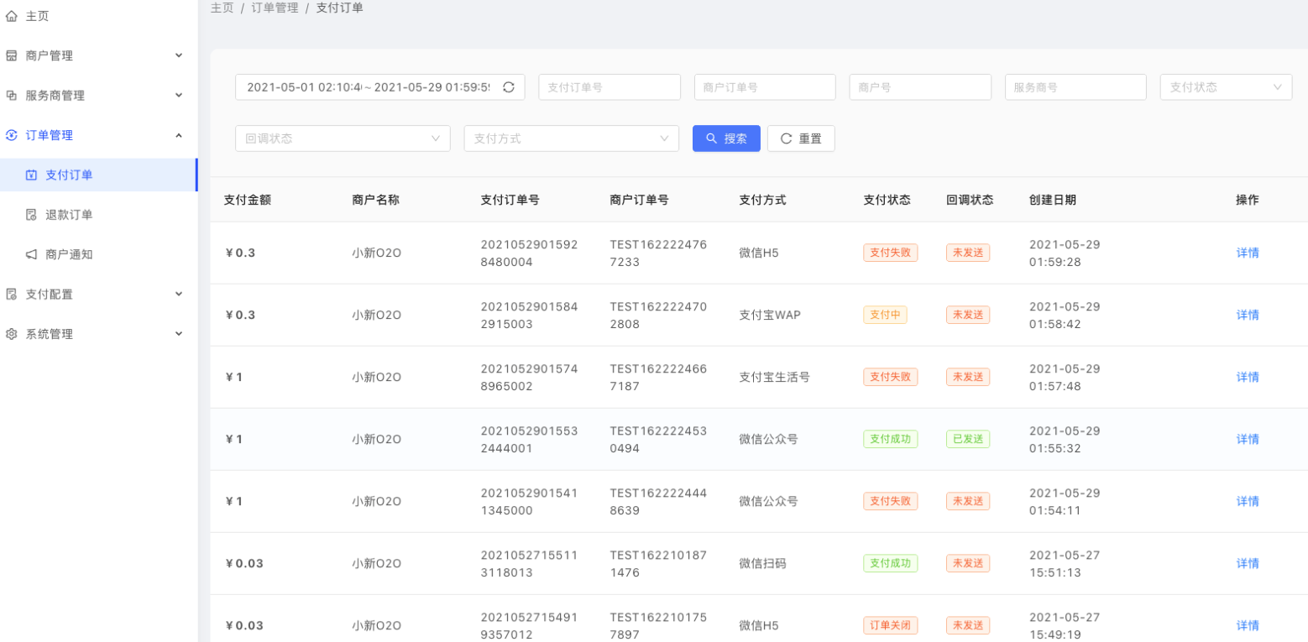Click order number 20210529015928480004
Screen dimensions: 1308x642
tap(529, 253)
